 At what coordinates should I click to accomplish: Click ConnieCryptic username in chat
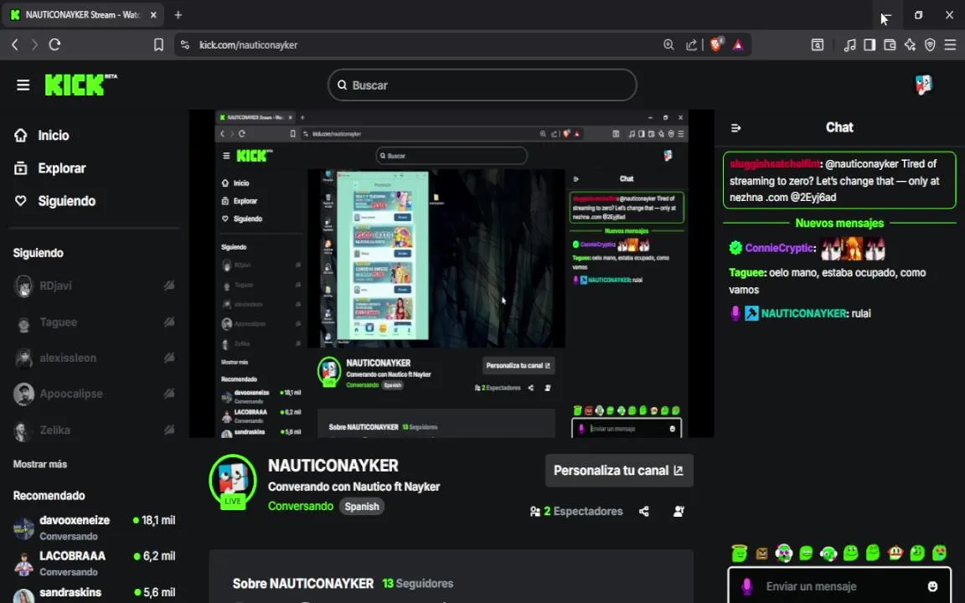pos(780,248)
